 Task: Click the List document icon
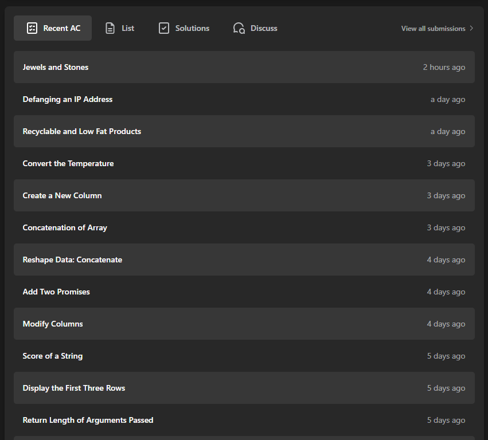(110, 28)
